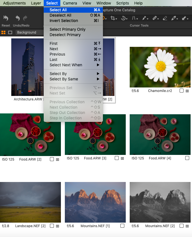Open the Camera menu

[70, 3]
